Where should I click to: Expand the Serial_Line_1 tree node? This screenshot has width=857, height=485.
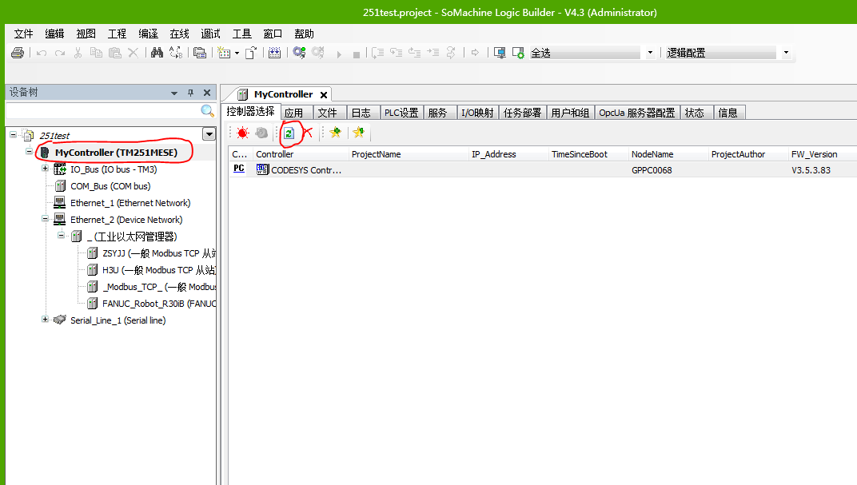click(x=45, y=320)
